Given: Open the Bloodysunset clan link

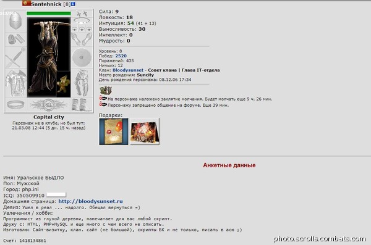Looking at the screenshot, I should 128,70.
